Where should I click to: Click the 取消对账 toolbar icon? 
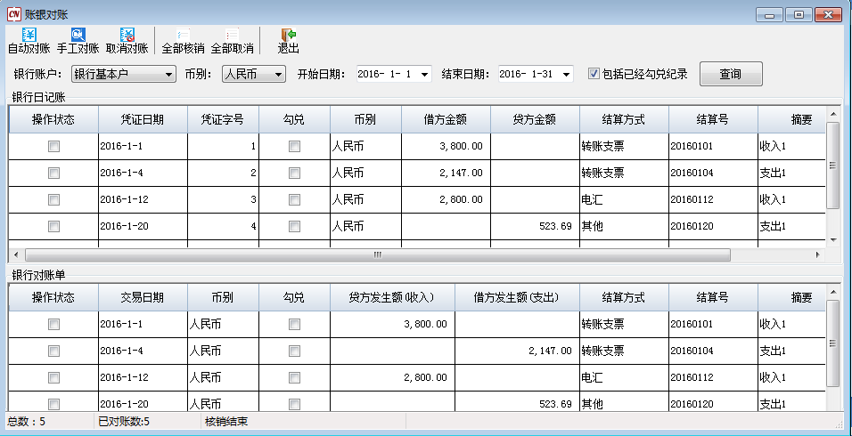coord(127,36)
